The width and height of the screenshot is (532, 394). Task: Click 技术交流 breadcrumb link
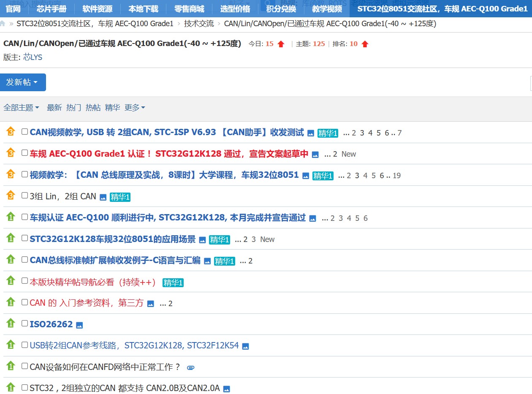pos(199,24)
